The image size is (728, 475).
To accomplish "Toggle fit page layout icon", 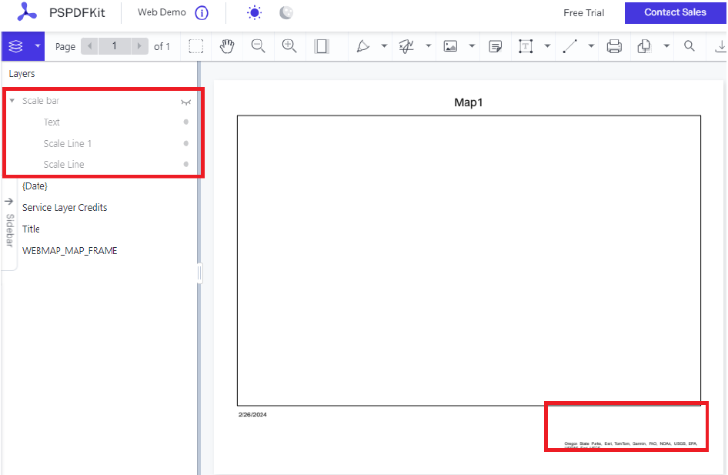I will [x=321, y=46].
